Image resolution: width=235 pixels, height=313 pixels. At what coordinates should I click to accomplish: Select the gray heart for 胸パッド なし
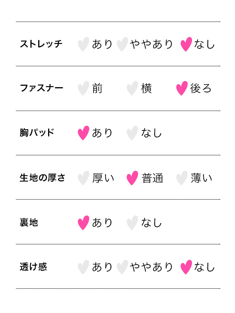(x=132, y=133)
